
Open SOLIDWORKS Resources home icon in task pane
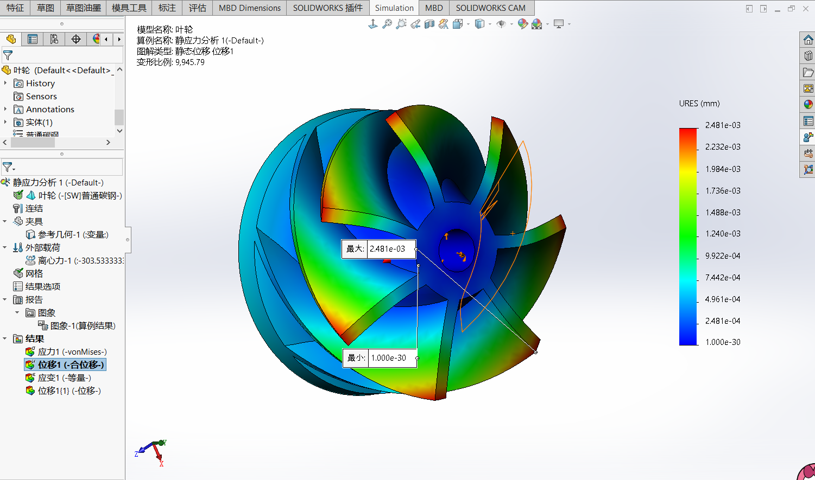click(x=808, y=40)
